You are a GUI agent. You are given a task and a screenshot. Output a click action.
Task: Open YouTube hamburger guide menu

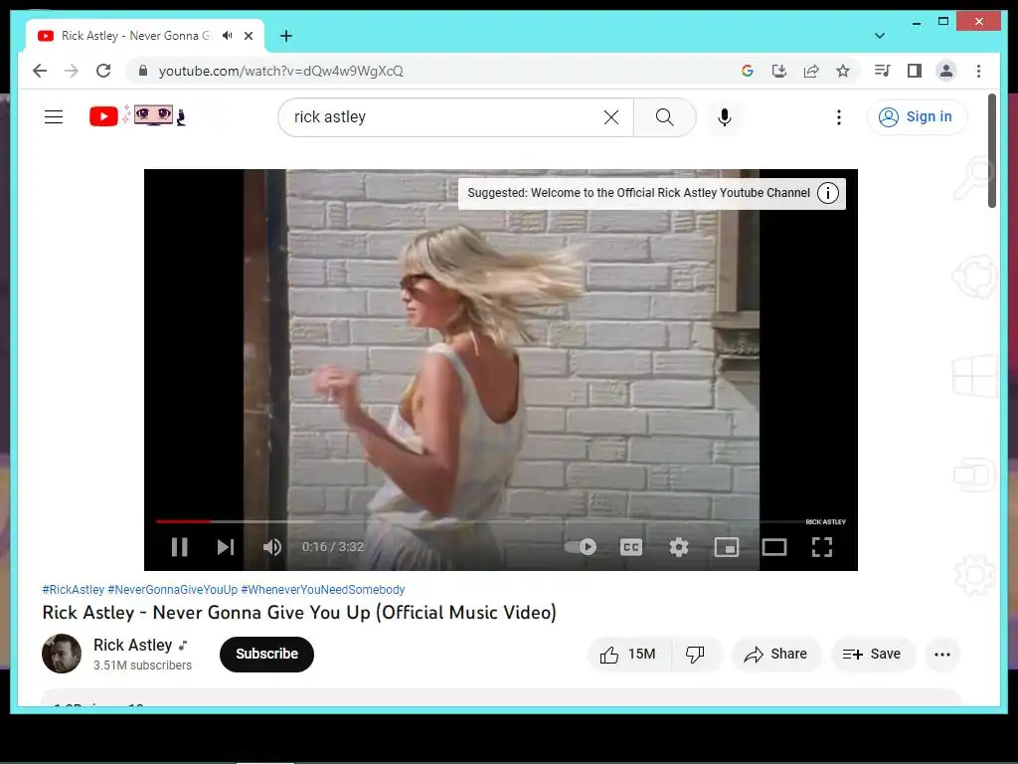[54, 117]
